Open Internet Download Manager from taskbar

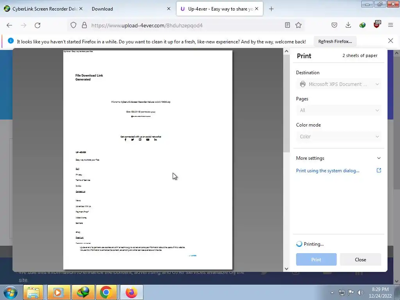(x=84, y=292)
